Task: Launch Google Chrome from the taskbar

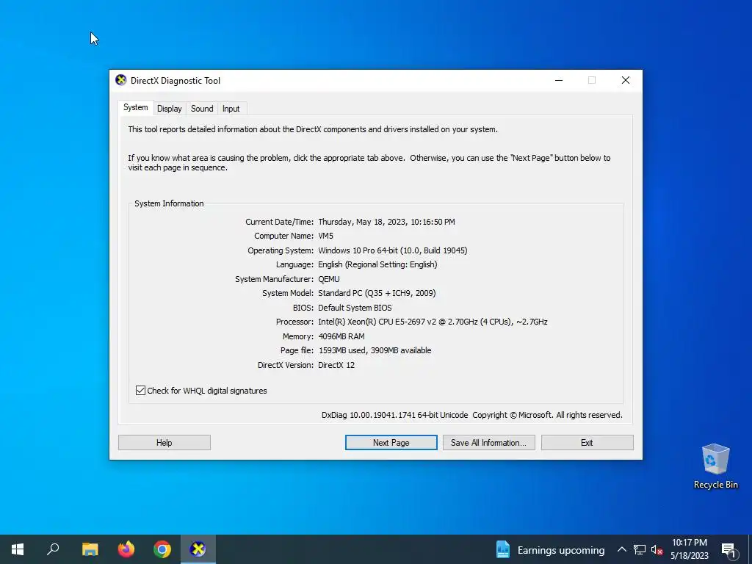Action: tap(162, 549)
